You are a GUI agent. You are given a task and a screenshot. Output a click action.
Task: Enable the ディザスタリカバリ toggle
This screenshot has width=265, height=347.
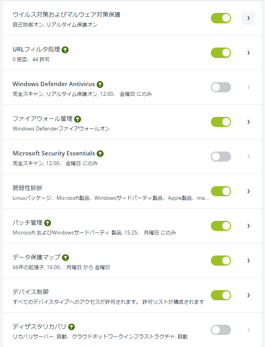(x=221, y=330)
